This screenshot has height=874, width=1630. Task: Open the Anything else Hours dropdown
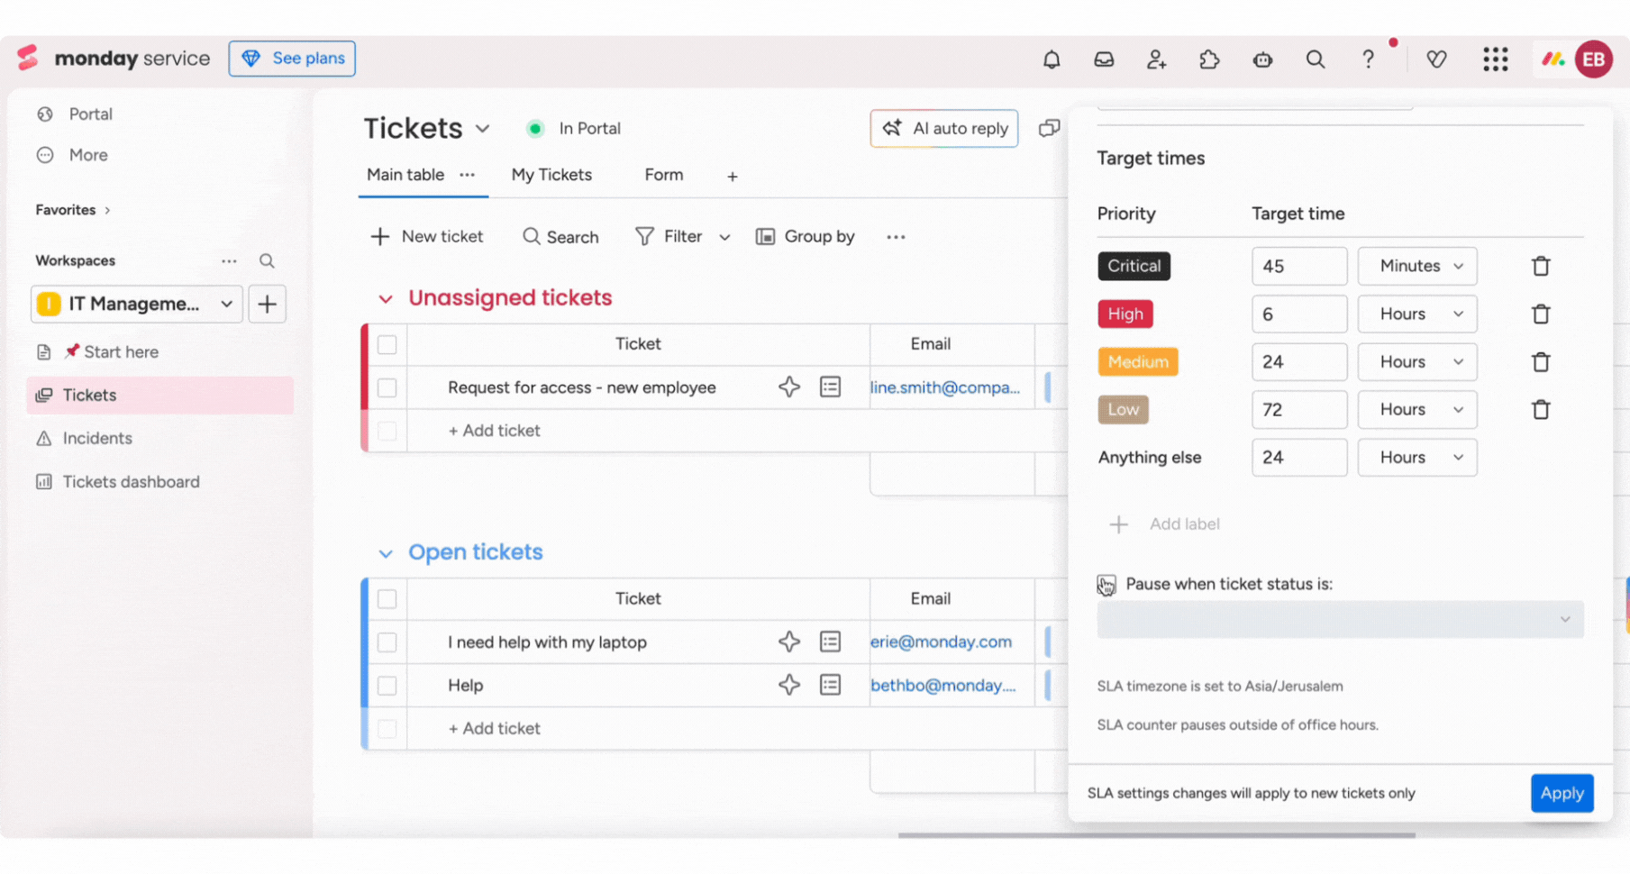click(1417, 457)
